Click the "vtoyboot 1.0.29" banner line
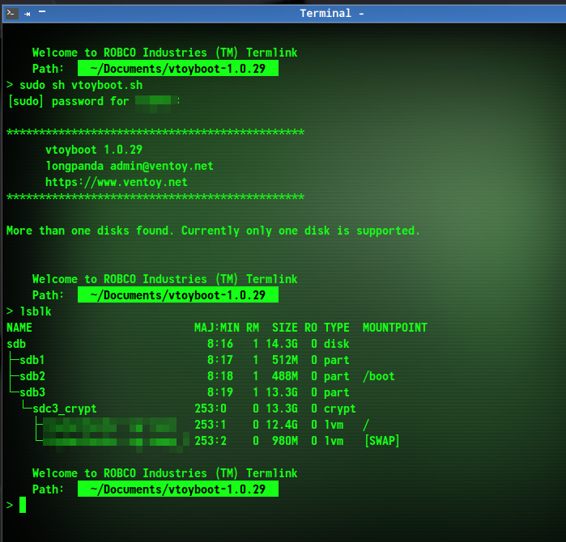The width and height of the screenshot is (566, 542). (x=94, y=150)
